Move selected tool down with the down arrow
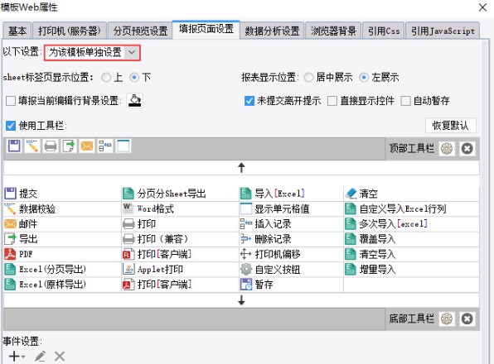 pos(242,300)
